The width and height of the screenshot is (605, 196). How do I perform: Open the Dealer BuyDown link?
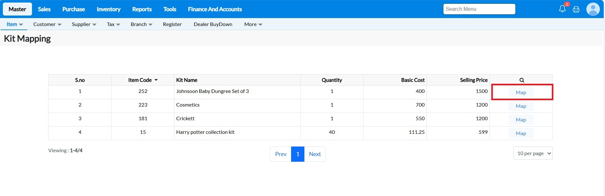pyautogui.click(x=213, y=24)
